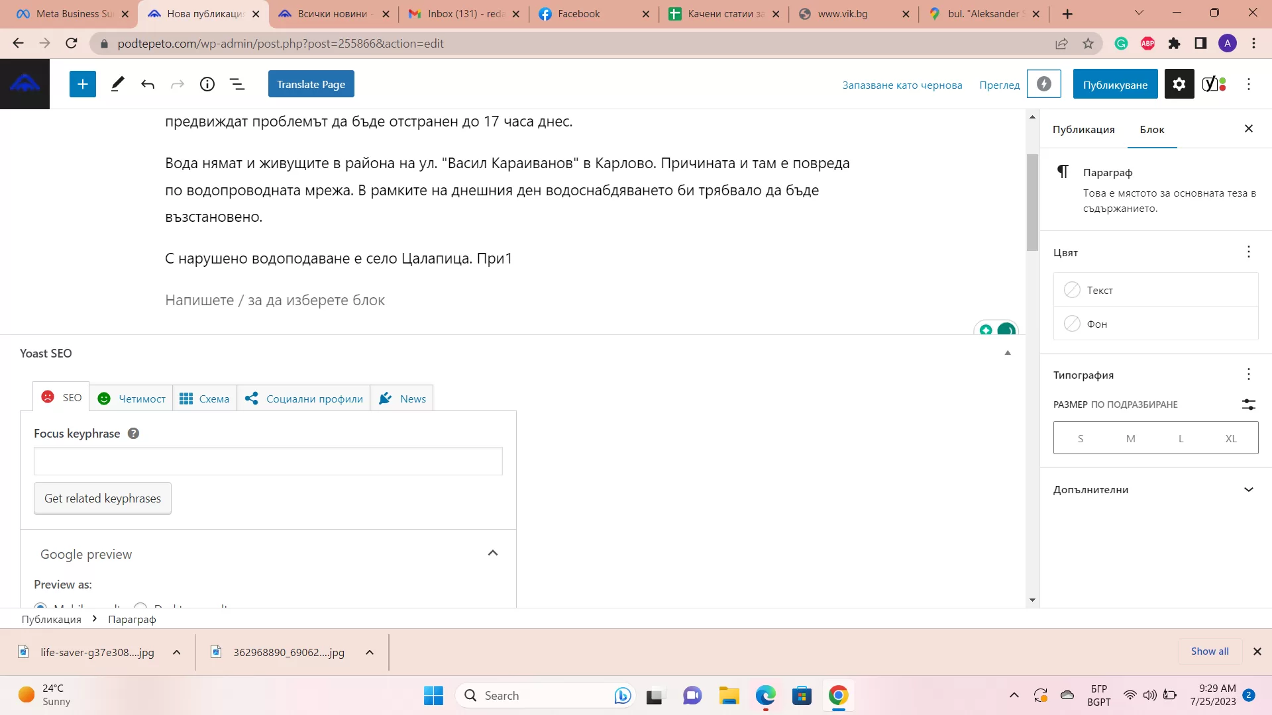
Task: Open the Yoast SEO sidebar icon
Action: coord(1214,84)
